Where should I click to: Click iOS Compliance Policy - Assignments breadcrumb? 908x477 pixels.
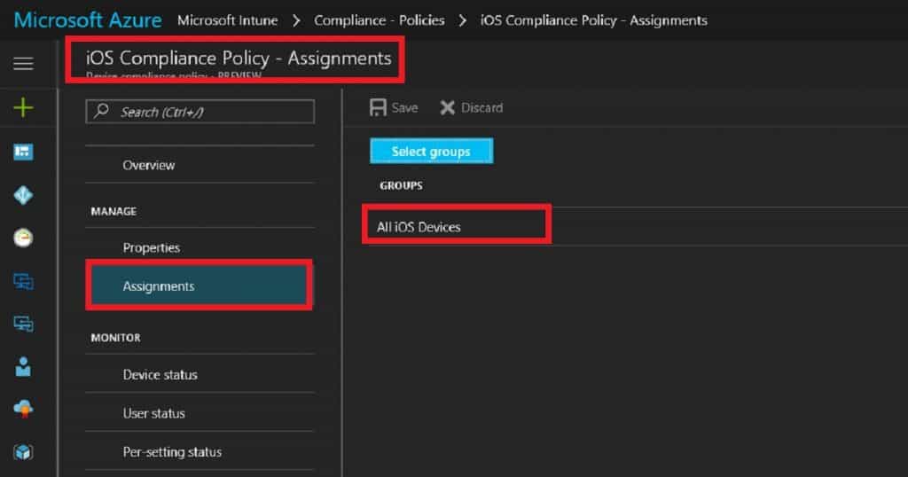pyautogui.click(x=593, y=20)
